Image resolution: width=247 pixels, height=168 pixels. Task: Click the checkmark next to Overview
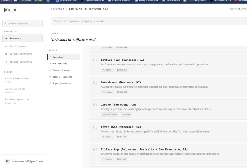point(50,57)
